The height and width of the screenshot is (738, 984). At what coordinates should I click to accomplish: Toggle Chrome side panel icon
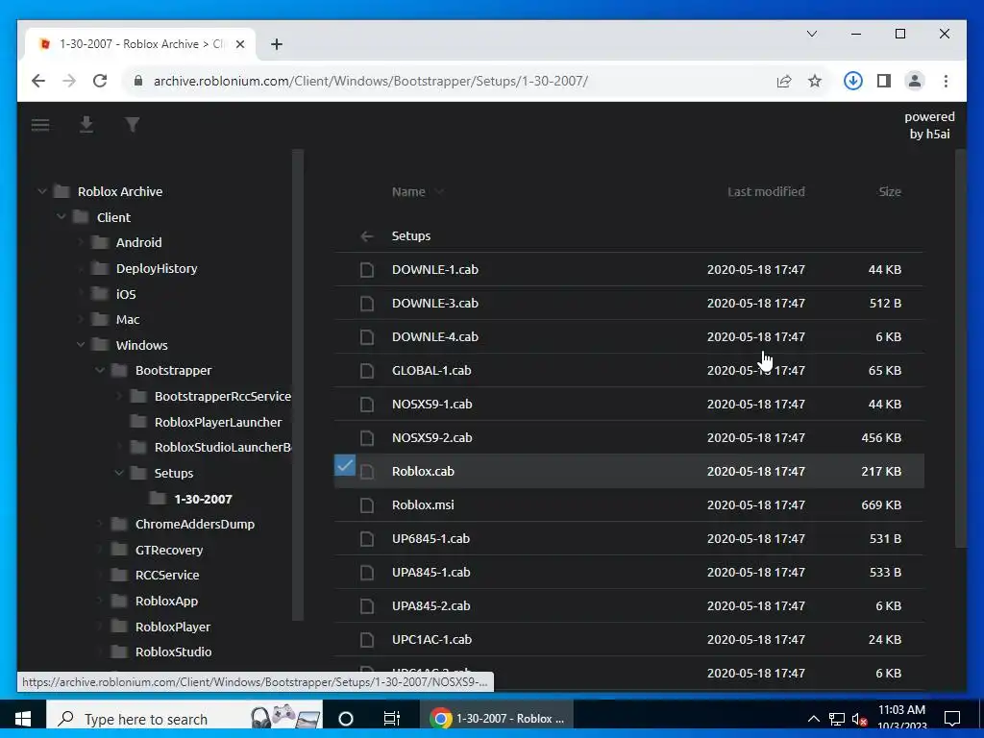tap(884, 81)
